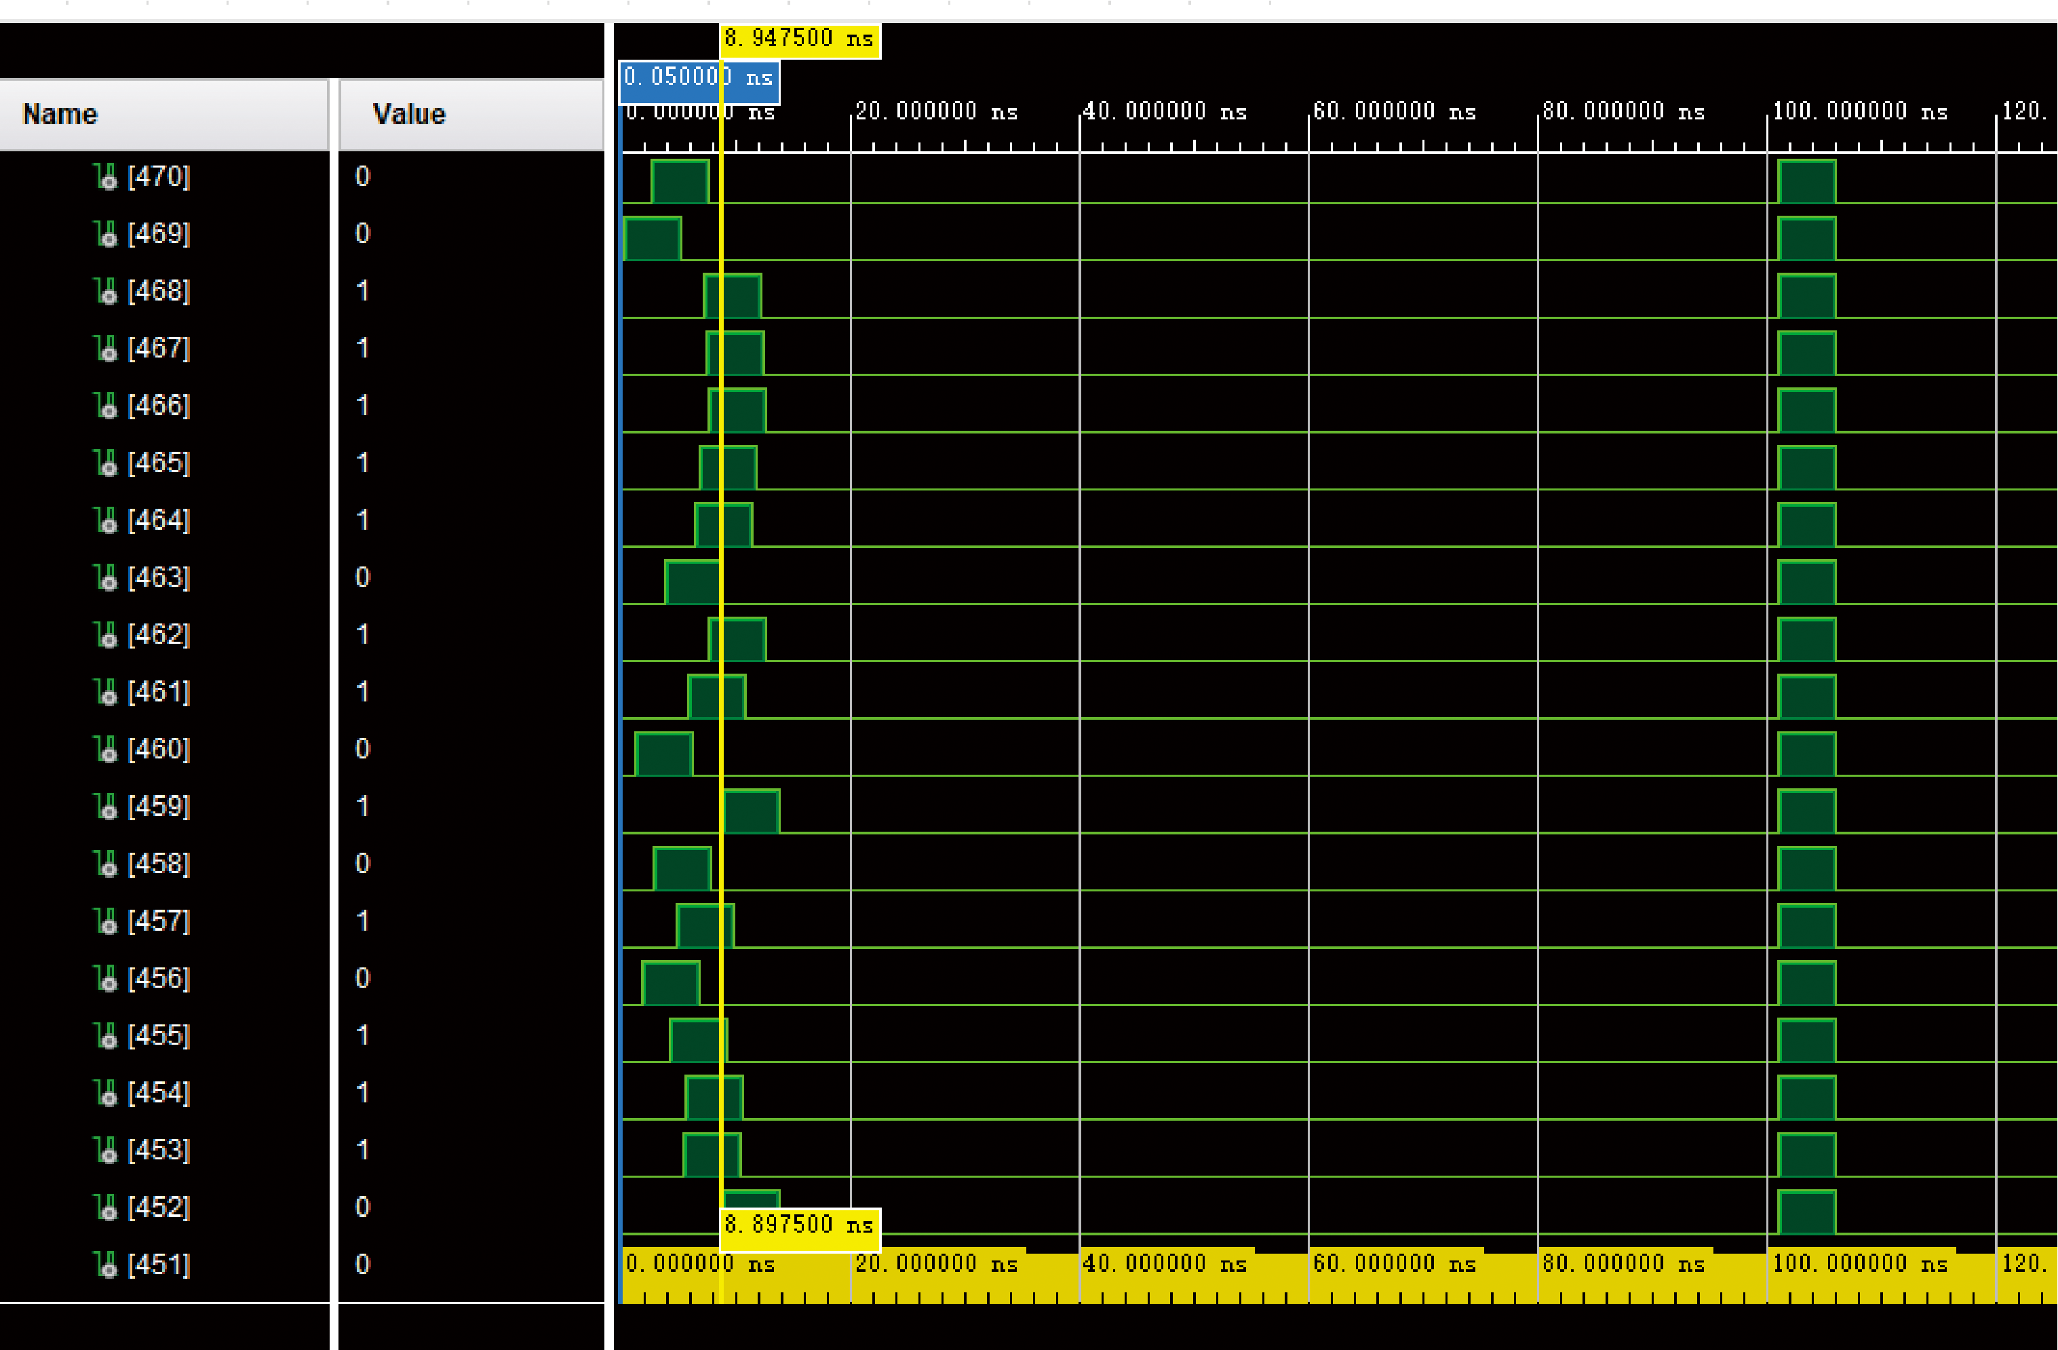Select the signal icon for [460]

click(106, 749)
